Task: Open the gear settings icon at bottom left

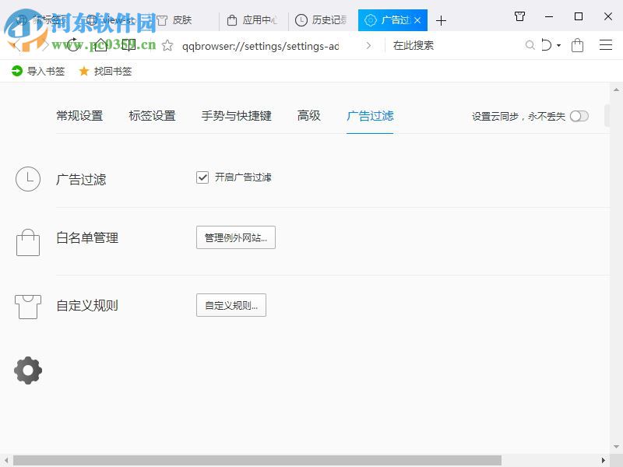Action: [28, 370]
